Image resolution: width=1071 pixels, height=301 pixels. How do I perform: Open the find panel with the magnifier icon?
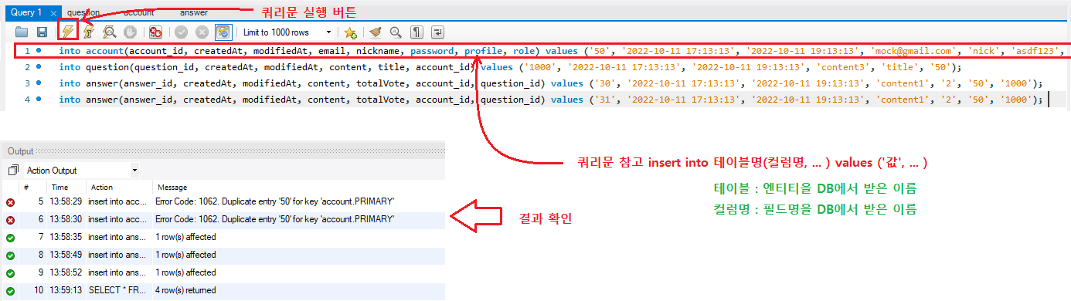[x=396, y=32]
